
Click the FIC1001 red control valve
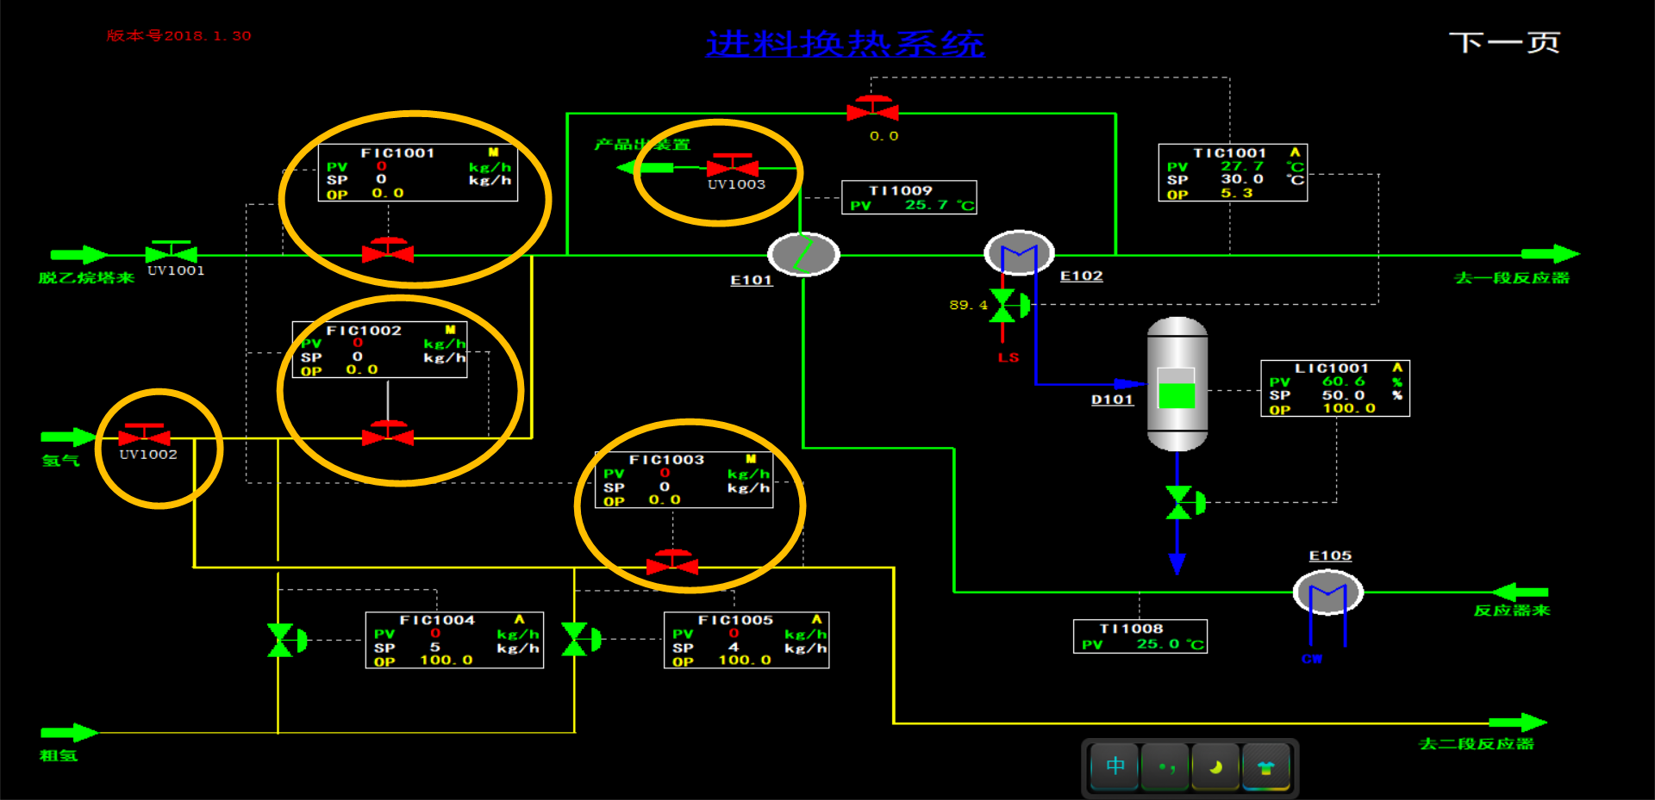point(388,251)
